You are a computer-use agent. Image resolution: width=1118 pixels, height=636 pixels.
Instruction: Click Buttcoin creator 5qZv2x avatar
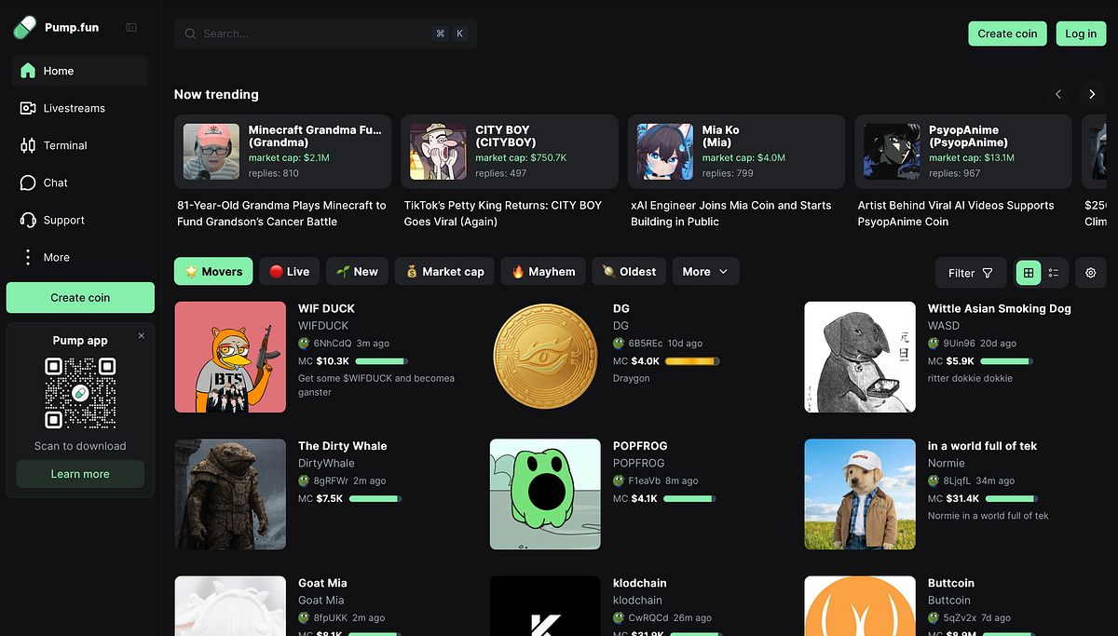(934, 618)
